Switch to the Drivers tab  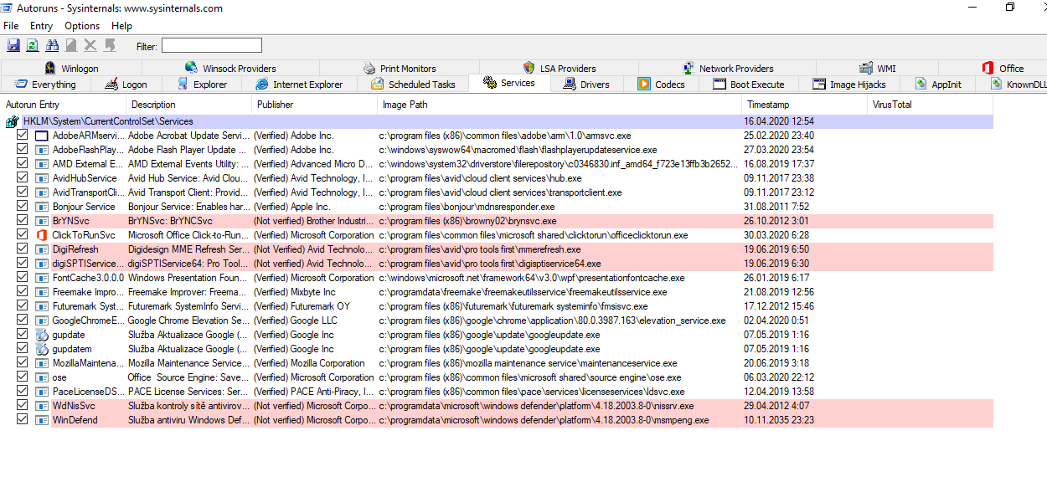[x=586, y=85]
